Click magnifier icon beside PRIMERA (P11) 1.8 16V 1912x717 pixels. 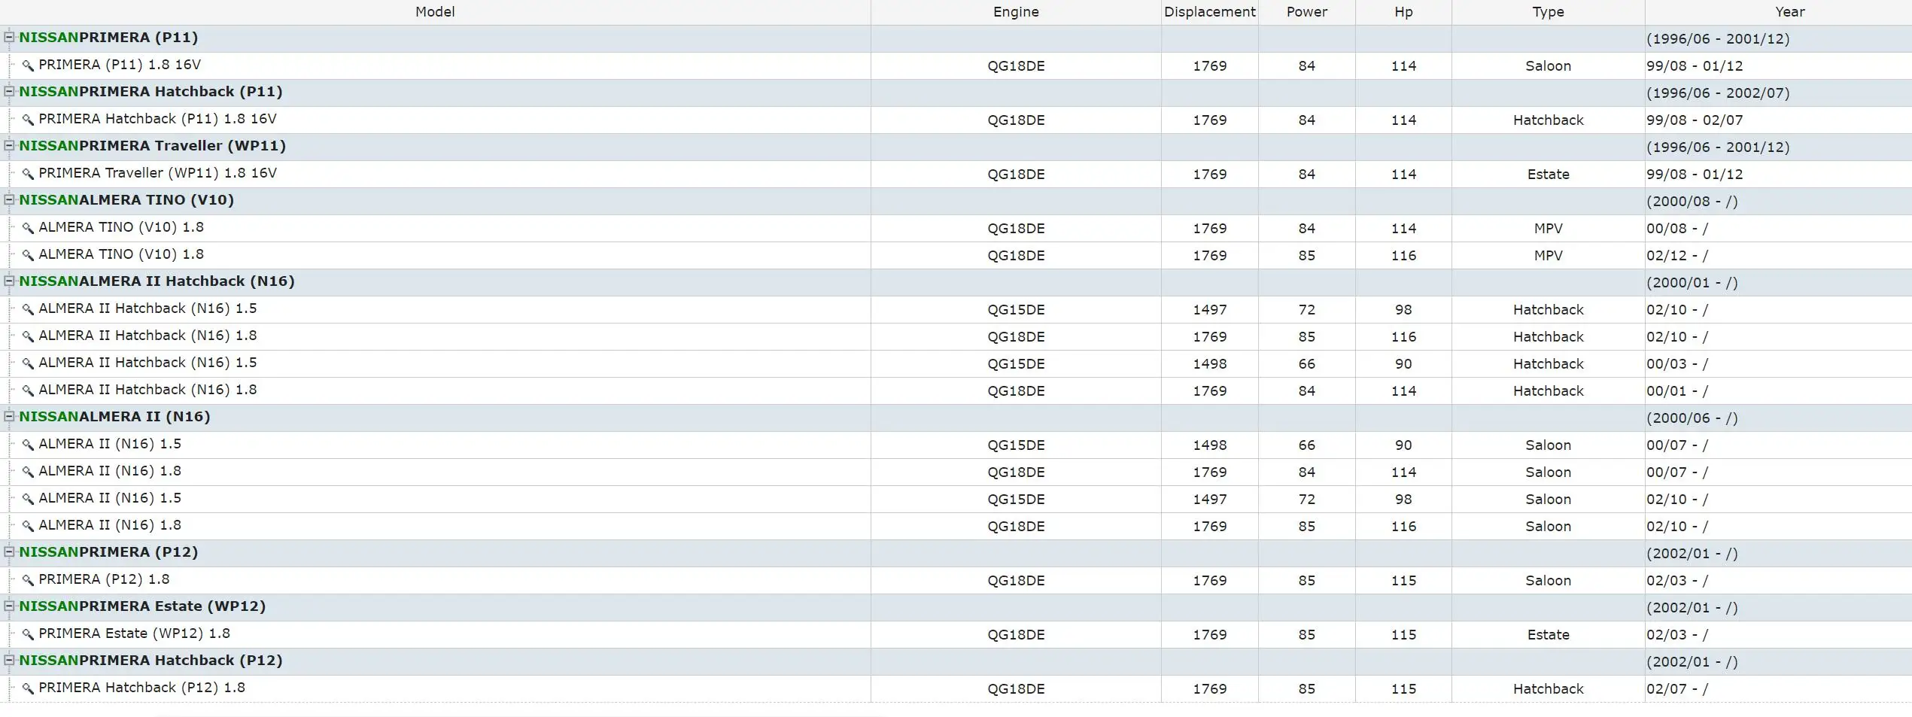(28, 65)
